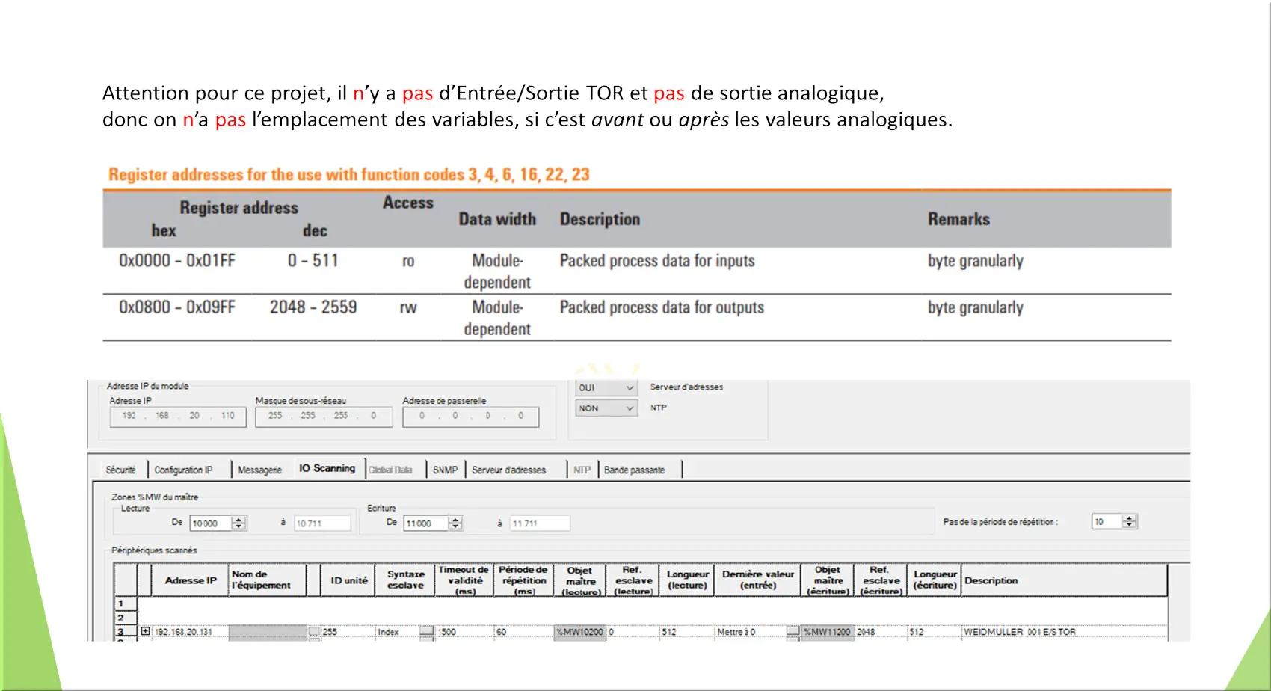Viewport: 1271px width, 691px height.
Task: Click the %MW10200 Objet maître cell
Action: click(x=579, y=632)
